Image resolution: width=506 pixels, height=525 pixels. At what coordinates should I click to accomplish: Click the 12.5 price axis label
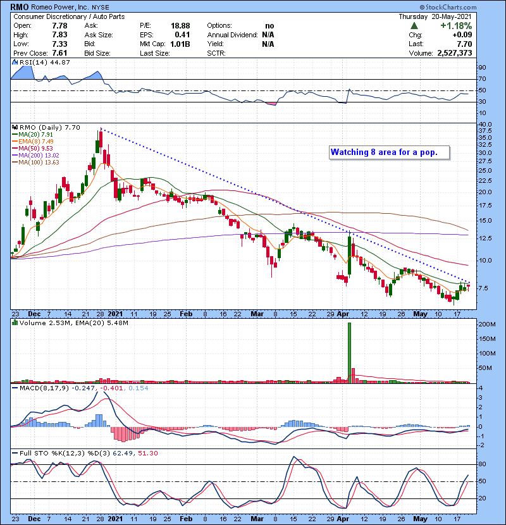pyautogui.click(x=485, y=238)
